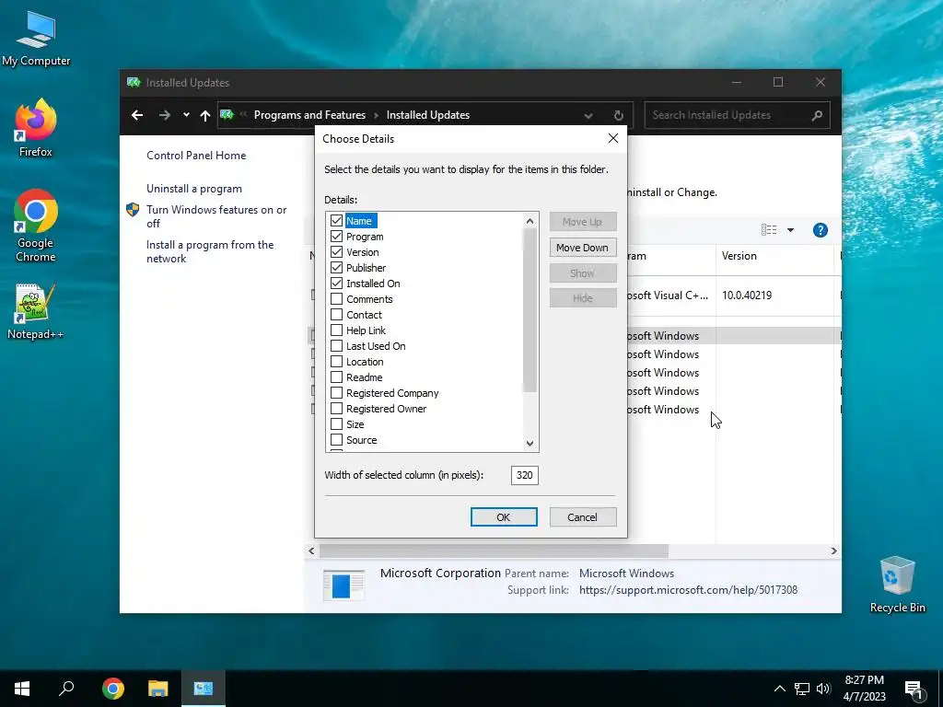Check the Source detail checkbox
Screen dimensions: 943x707
tap(336, 439)
